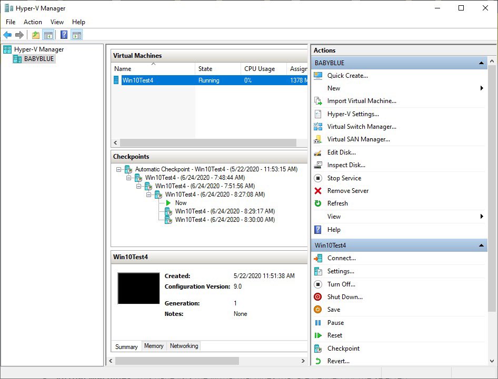Open the Action menu

point(33,22)
